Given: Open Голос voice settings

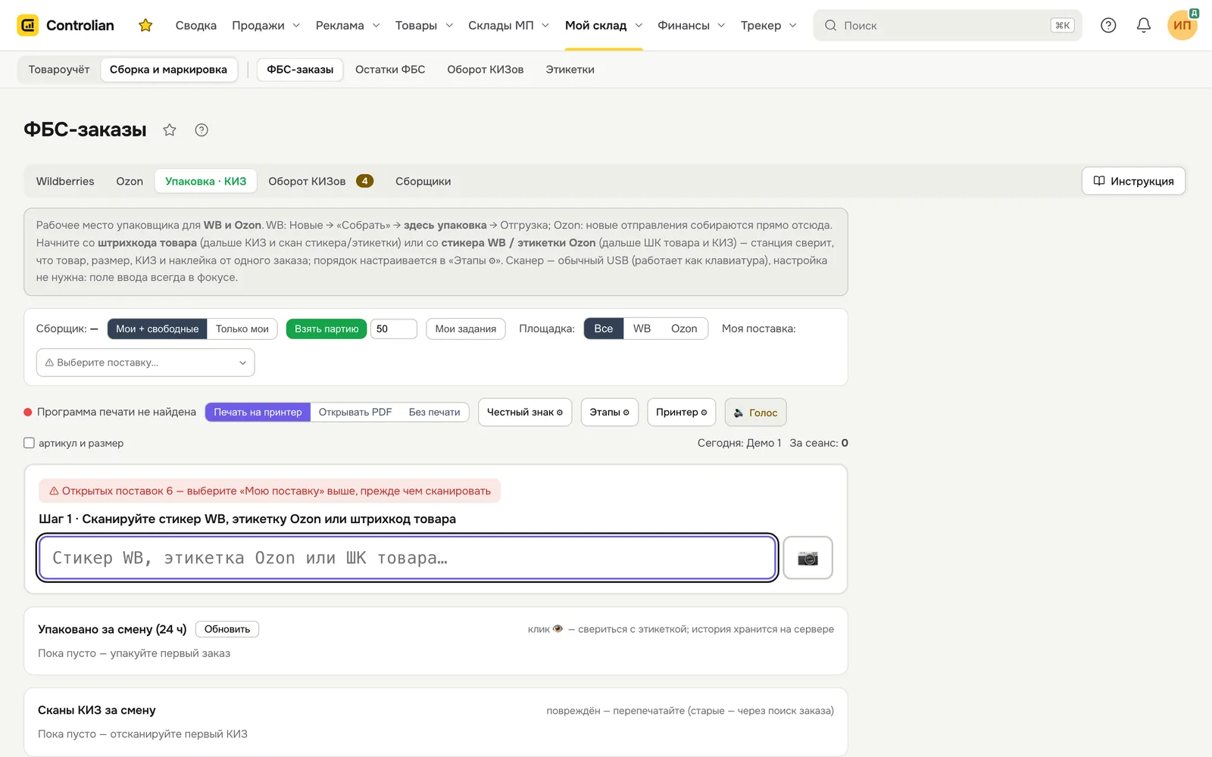Looking at the screenshot, I should pos(756,413).
